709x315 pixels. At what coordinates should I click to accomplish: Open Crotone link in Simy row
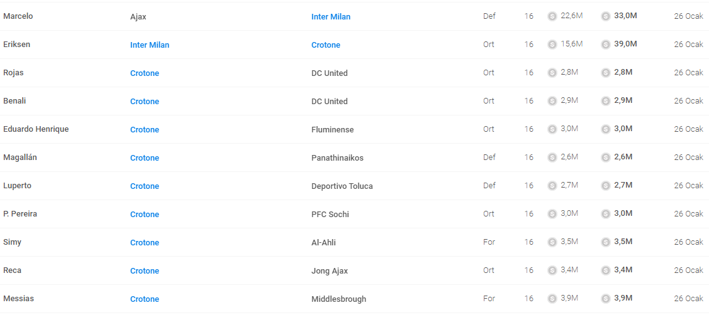tap(145, 243)
